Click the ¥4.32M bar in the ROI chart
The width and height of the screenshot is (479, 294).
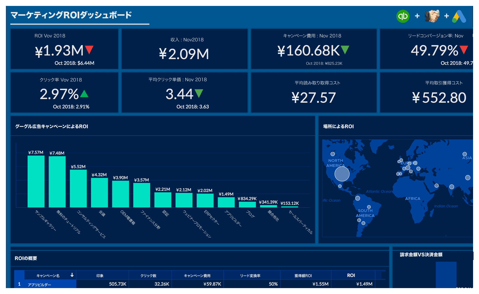coord(99,193)
